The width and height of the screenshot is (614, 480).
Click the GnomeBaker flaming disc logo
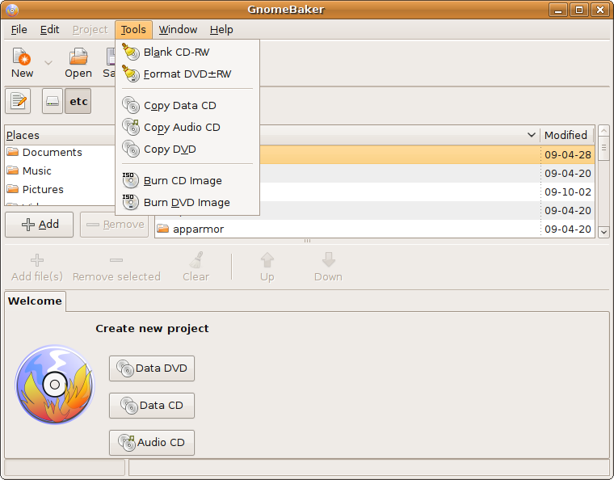click(55, 385)
